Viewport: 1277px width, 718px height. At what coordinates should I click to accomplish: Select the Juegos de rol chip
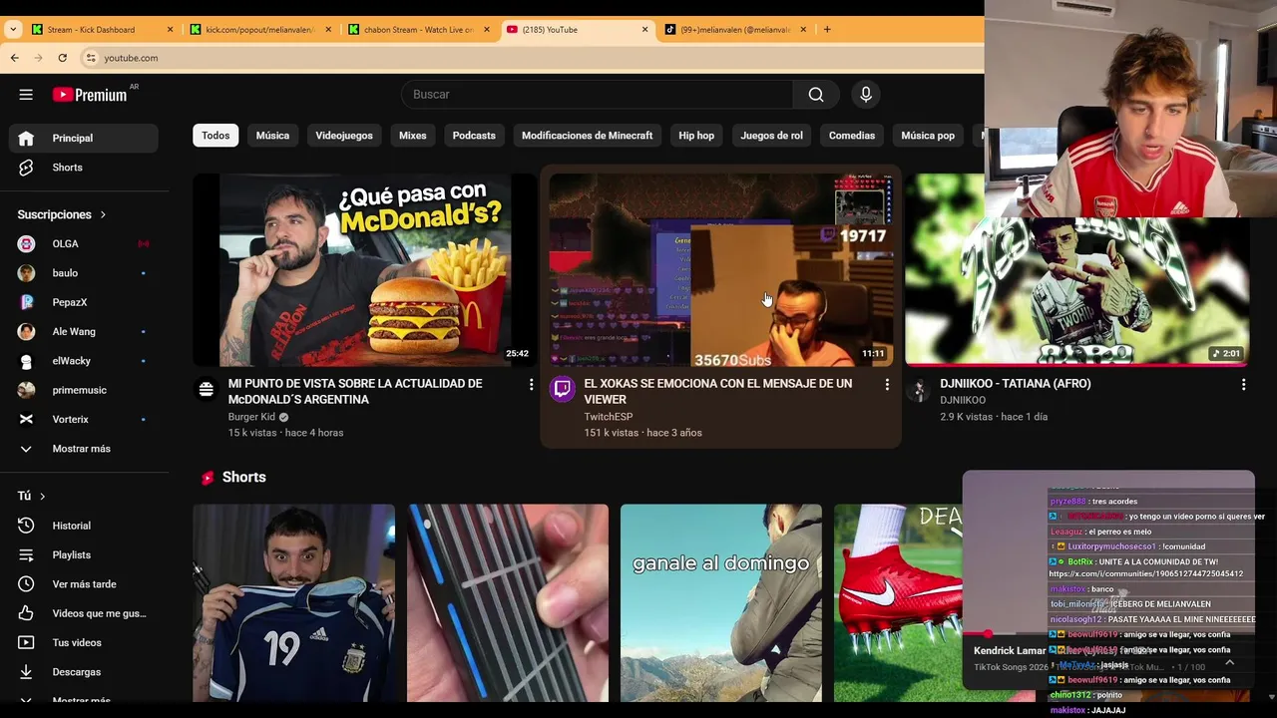(771, 136)
